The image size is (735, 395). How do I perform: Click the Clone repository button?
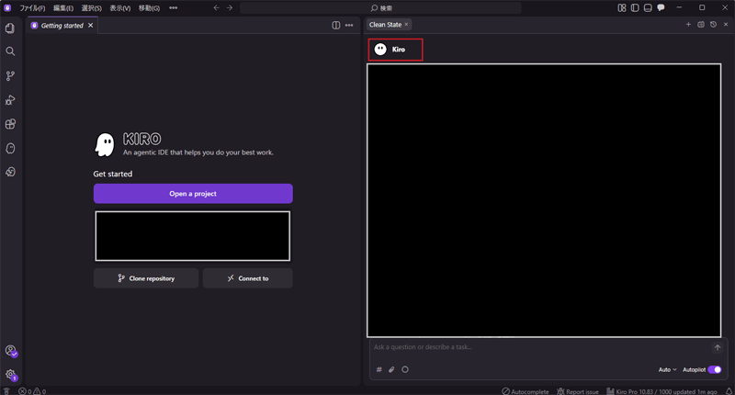146,278
